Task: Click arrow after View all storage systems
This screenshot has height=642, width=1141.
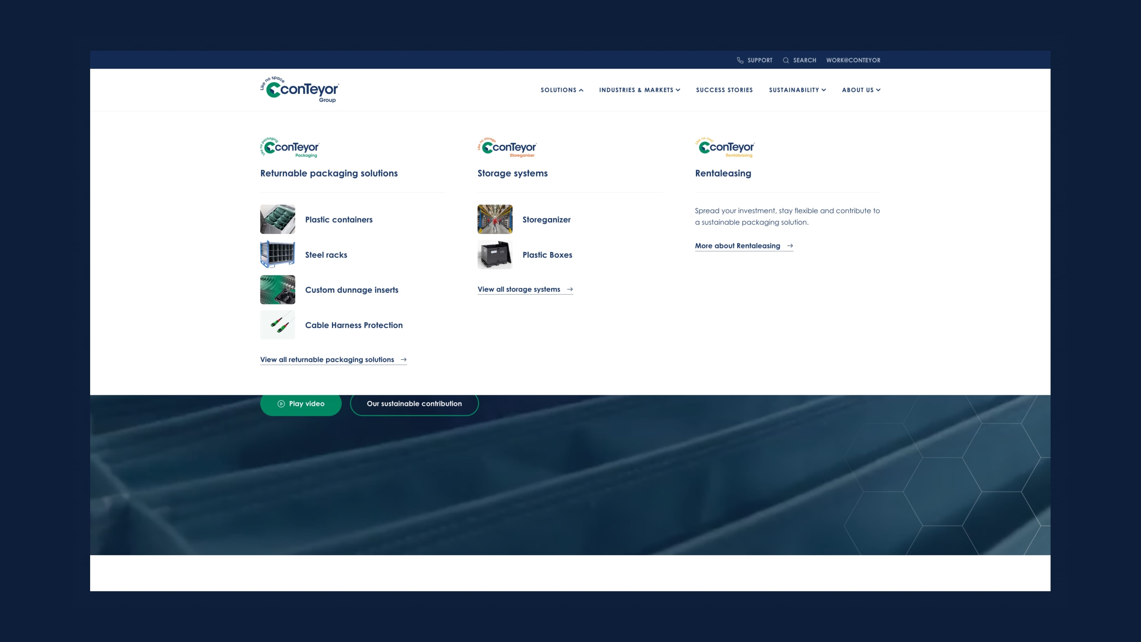Action: [x=570, y=289]
